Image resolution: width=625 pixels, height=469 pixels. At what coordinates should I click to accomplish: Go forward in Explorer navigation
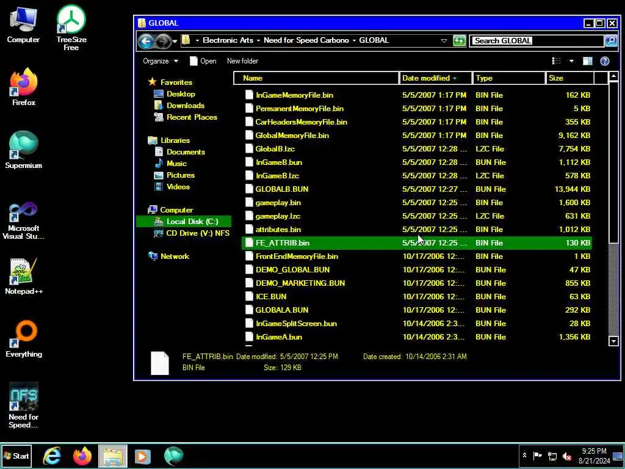(x=162, y=41)
